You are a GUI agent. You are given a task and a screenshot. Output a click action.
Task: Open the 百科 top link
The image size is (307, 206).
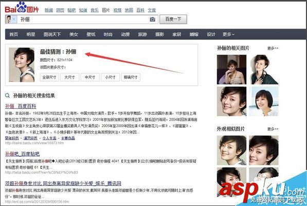pyautogui.click(x=140, y=10)
